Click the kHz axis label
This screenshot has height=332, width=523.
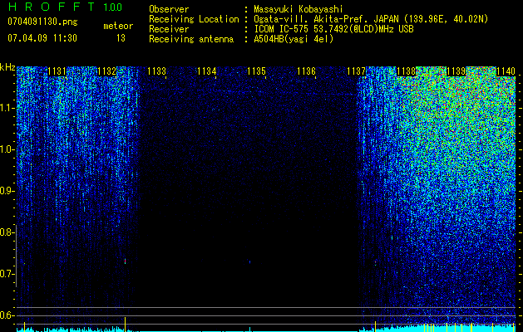pos(7,67)
